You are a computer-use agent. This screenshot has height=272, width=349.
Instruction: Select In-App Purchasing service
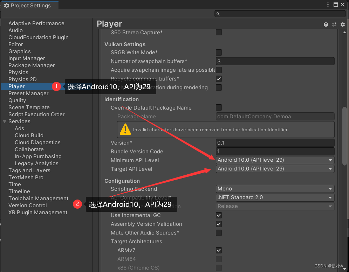[38, 156]
